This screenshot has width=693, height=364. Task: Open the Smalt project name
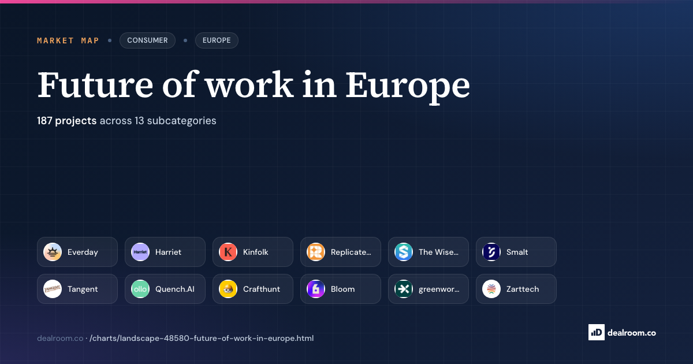[517, 252]
